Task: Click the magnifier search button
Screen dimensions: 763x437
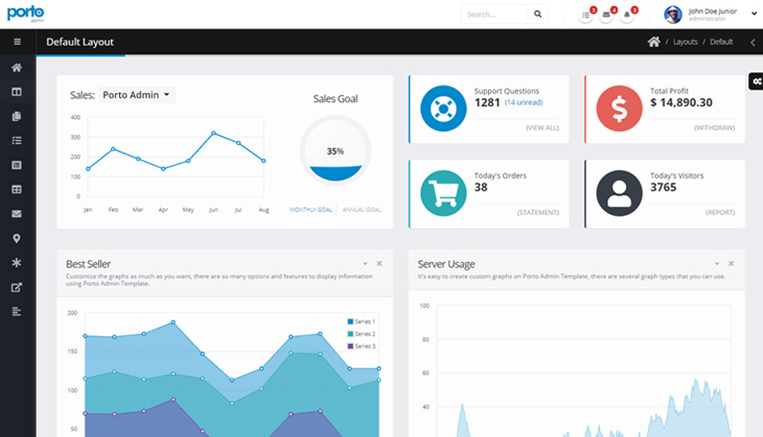Action: [538, 15]
